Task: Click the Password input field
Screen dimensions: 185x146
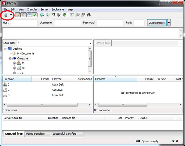Action: click(110, 23)
